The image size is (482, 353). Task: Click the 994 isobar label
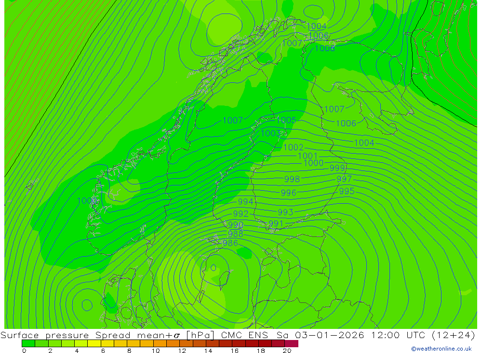click(246, 201)
